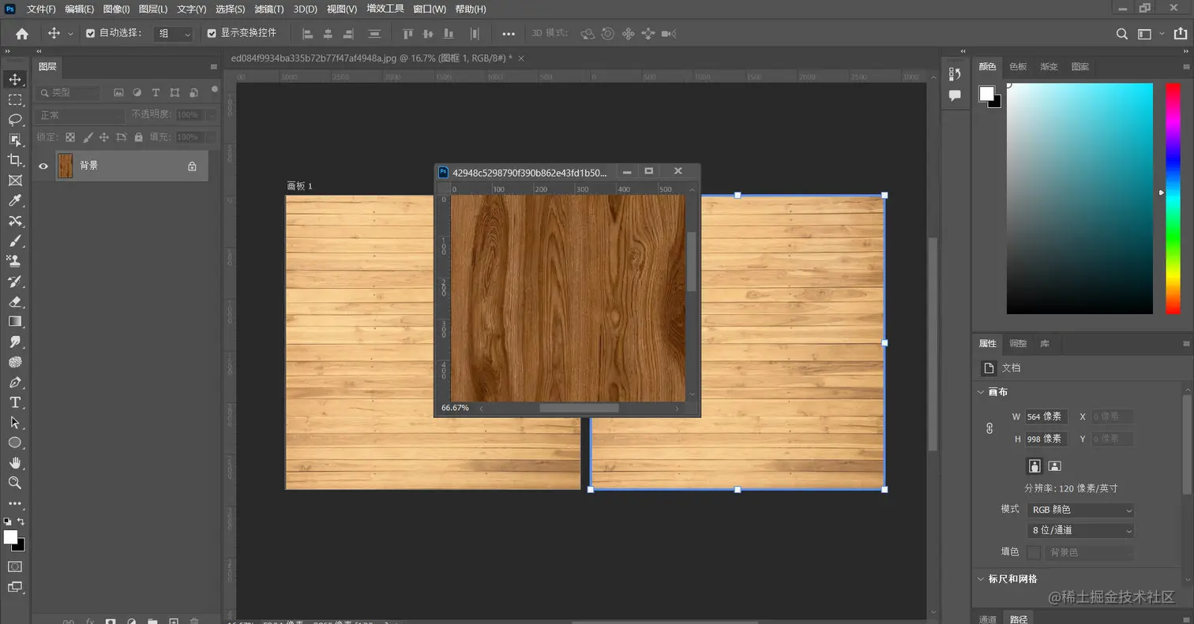The image size is (1194, 624).
Task: Open the 类型 layer filter dropdown
Action: pos(69,92)
